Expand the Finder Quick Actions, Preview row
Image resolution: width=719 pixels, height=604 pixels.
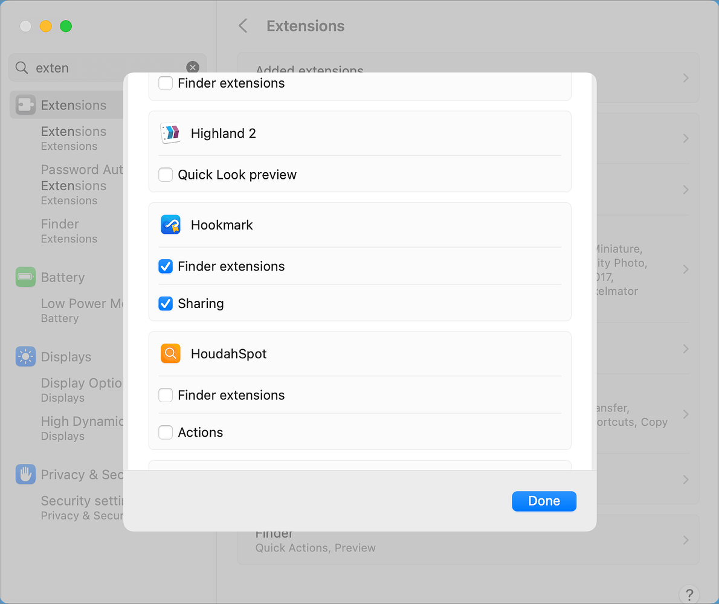pos(468,540)
